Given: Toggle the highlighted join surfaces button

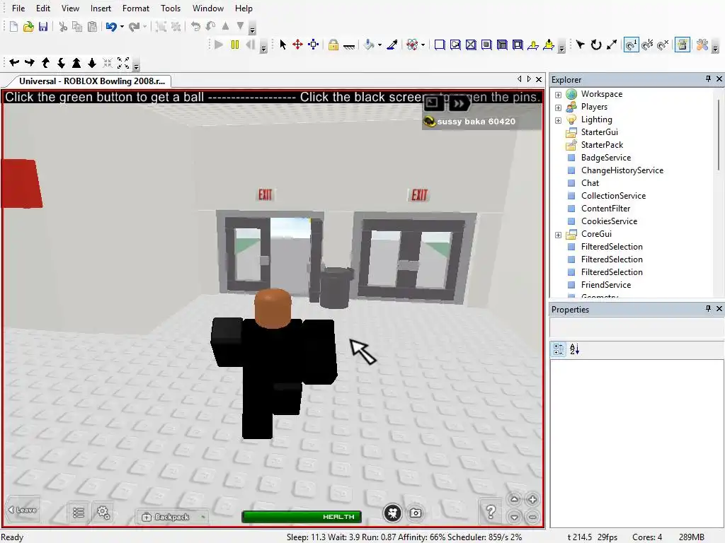Looking at the screenshot, I should click(683, 45).
